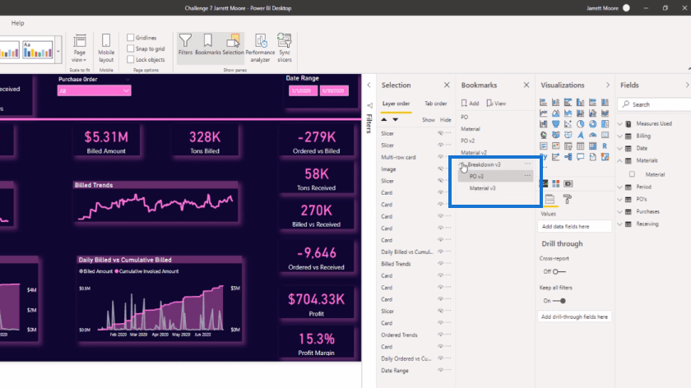Tick the Material field checkbox

[632, 174]
